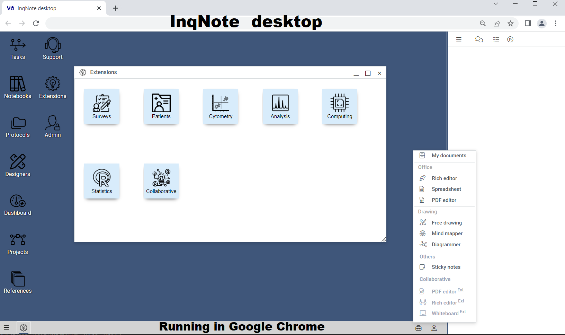The image size is (565, 335).
Task: Open a new Chrome tab
Action: click(x=116, y=8)
